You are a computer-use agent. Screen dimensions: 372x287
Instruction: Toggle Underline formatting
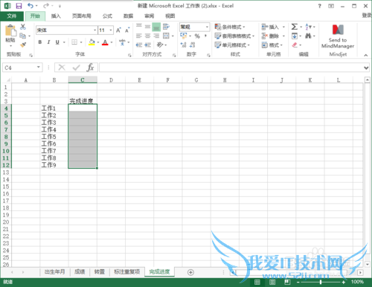click(57, 42)
